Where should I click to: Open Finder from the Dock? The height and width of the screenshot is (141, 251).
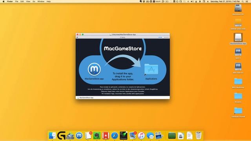52,136
